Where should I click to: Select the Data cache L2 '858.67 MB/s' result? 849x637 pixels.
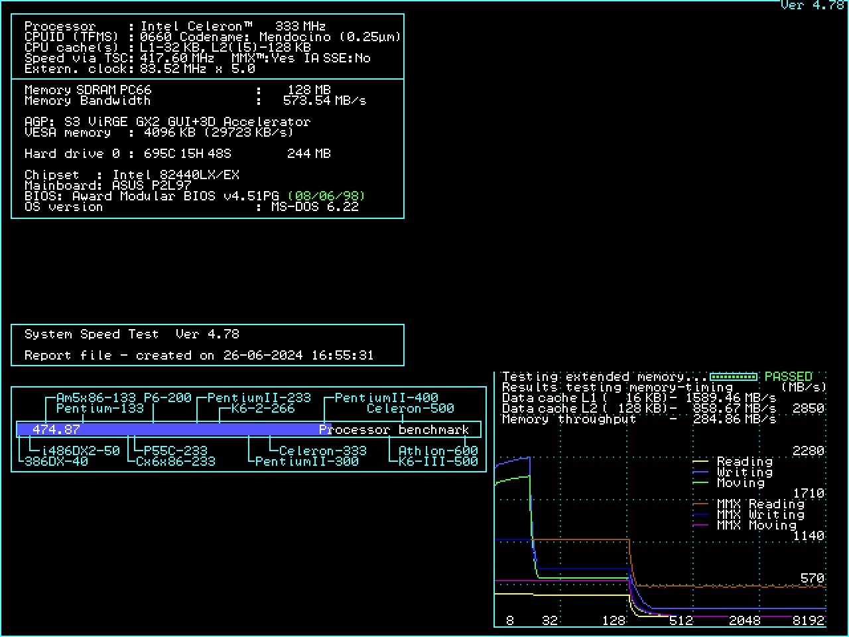[734, 409]
